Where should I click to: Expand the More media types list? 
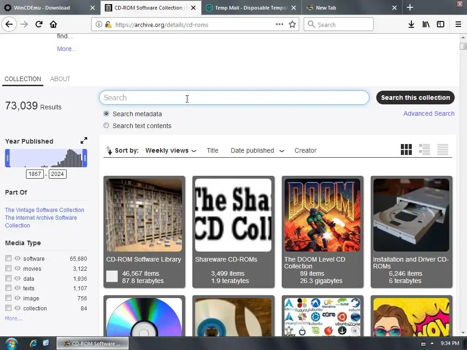14,319
